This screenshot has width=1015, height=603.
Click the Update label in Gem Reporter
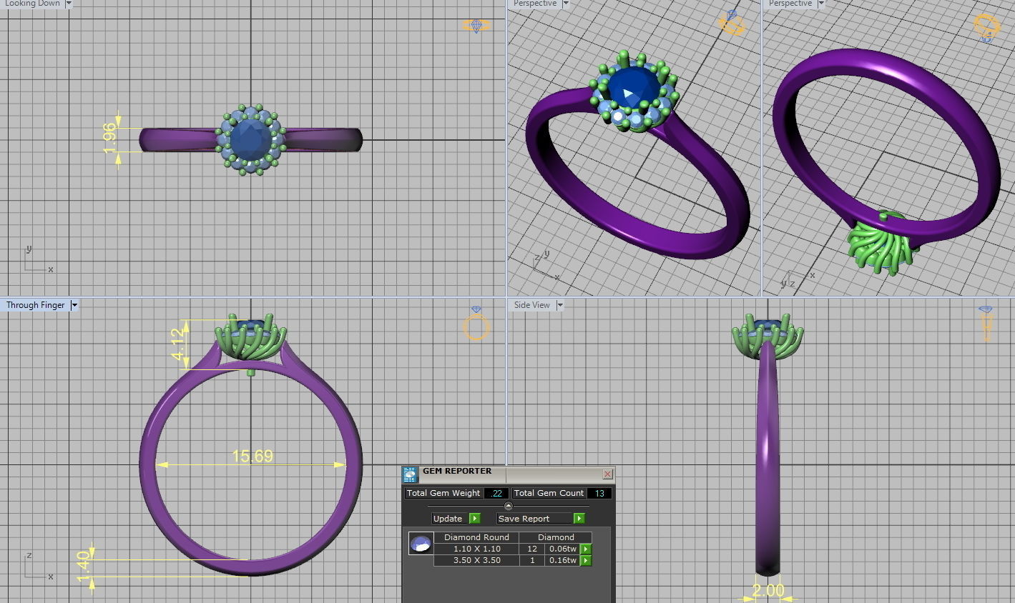(448, 518)
